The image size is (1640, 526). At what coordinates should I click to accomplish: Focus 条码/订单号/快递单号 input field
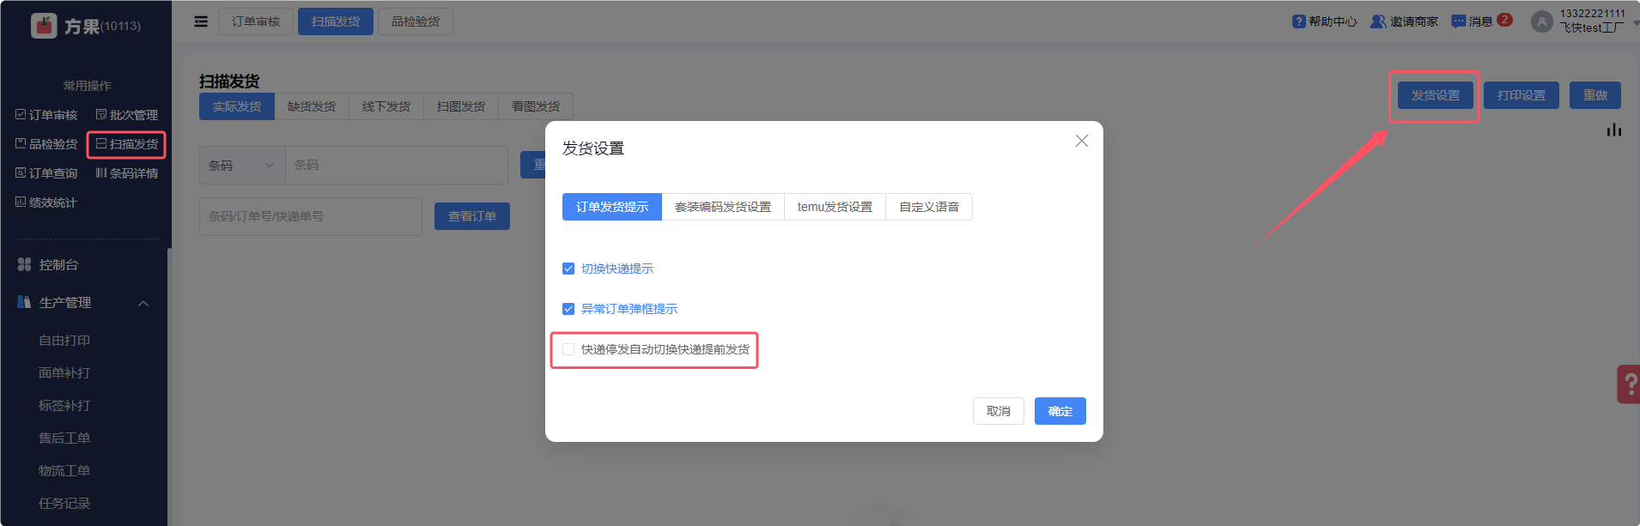[x=311, y=216]
